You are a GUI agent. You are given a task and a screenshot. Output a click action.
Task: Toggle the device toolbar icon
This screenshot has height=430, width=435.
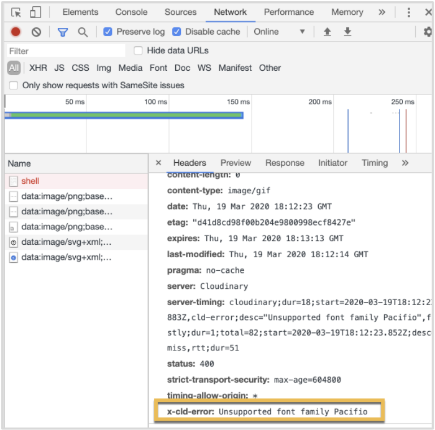point(35,12)
